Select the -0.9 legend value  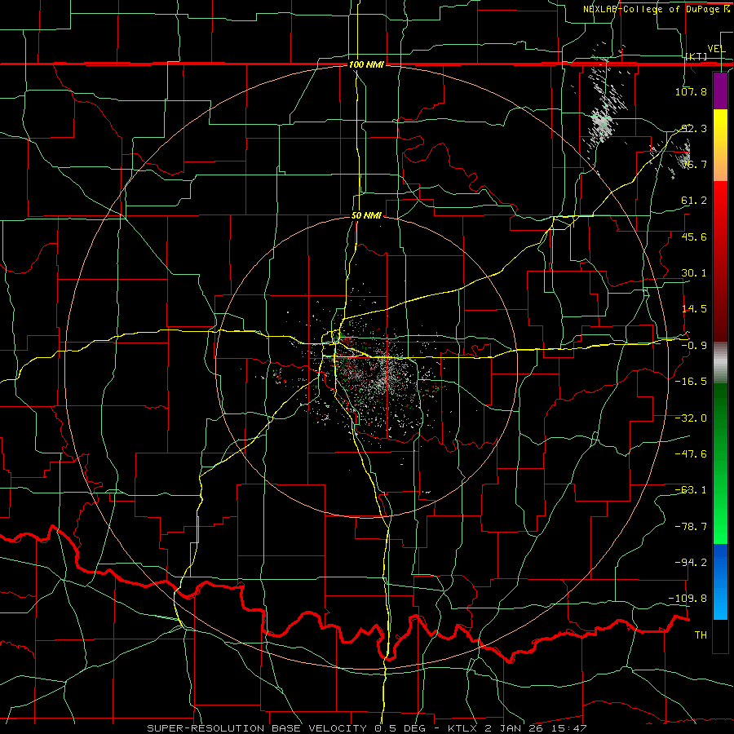tap(694, 346)
